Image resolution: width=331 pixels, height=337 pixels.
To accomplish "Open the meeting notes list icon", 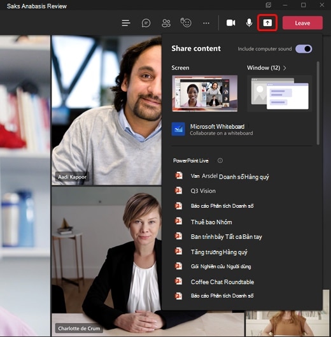I will click(126, 23).
